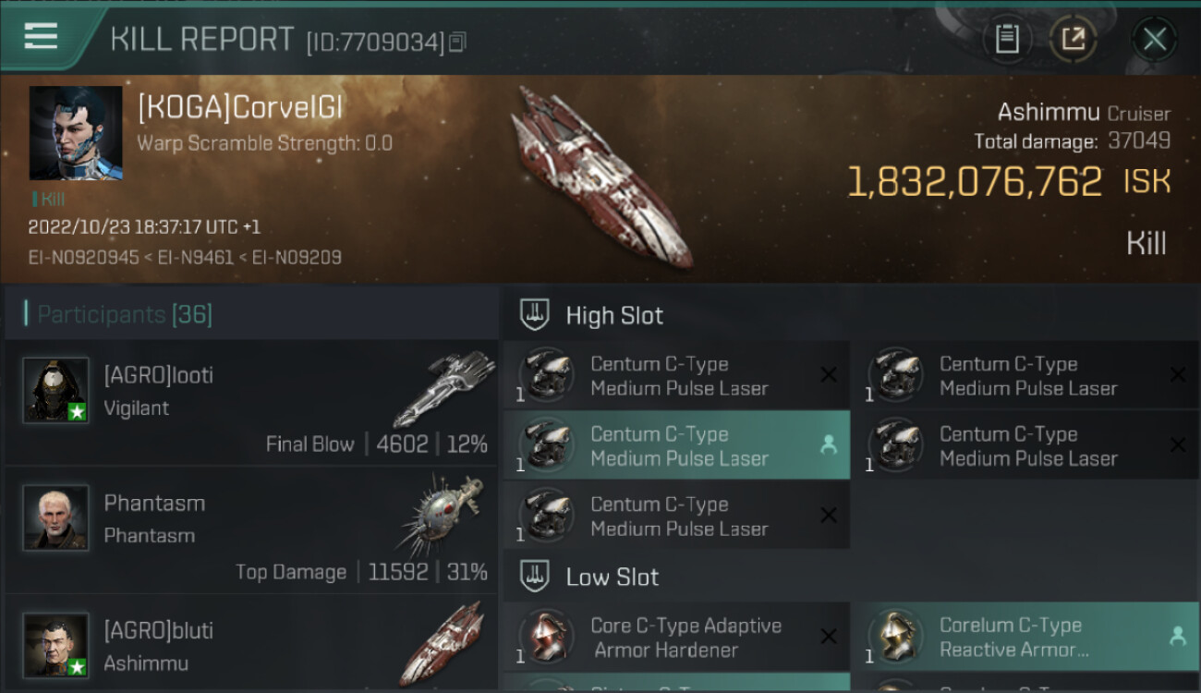Click the High Slot section icon
The width and height of the screenshot is (1201, 693).
[535, 315]
